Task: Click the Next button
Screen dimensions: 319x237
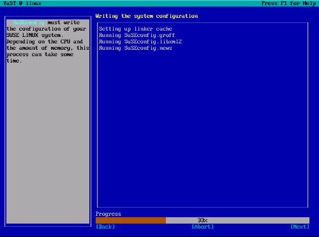Action: [x=300, y=227]
